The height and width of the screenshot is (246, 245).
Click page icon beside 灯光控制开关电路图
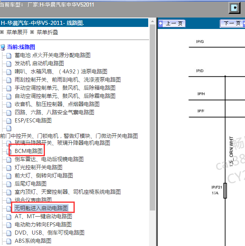coord(9,168)
